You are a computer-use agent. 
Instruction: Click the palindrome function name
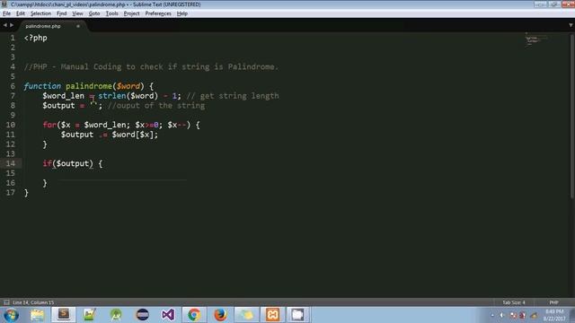(x=89, y=86)
